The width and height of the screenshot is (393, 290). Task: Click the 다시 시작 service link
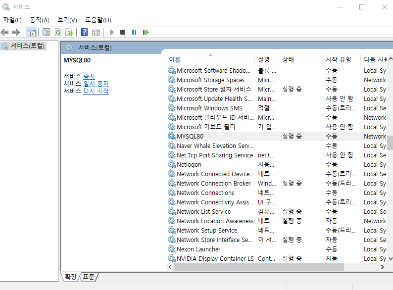96,91
